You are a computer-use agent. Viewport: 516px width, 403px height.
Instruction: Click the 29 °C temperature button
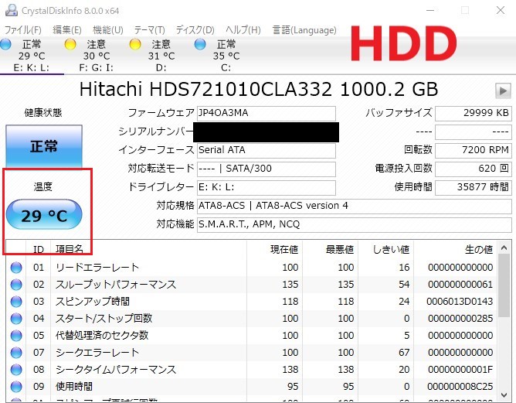coord(44,215)
